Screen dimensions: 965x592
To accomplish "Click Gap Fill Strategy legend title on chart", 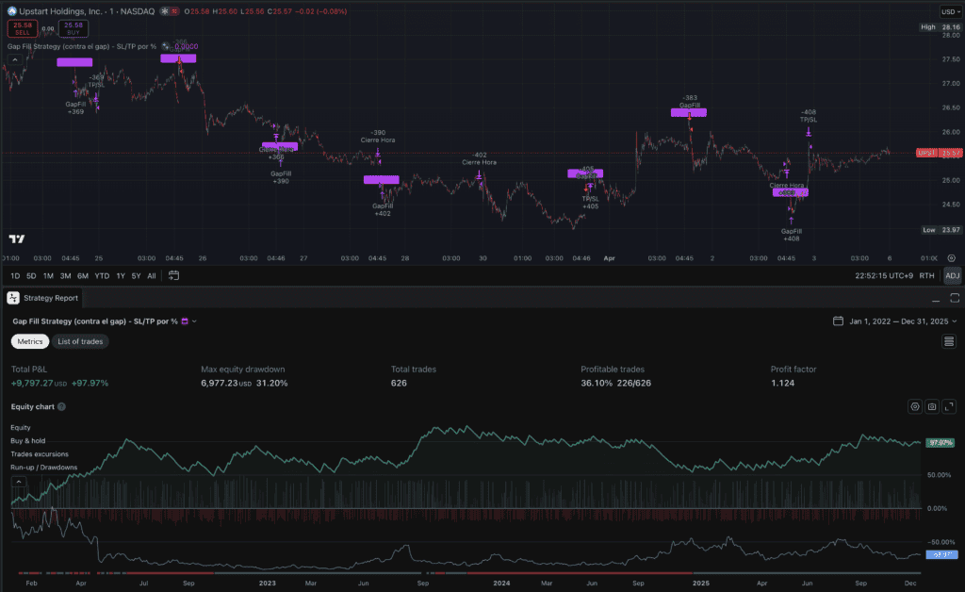I will click(x=82, y=46).
